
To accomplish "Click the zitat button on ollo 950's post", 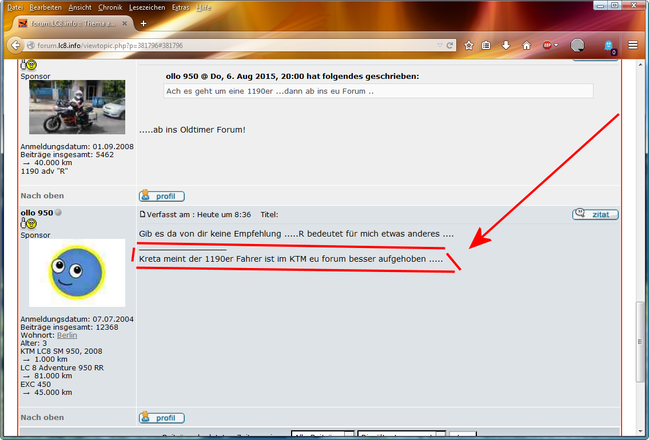I will pyautogui.click(x=595, y=214).
